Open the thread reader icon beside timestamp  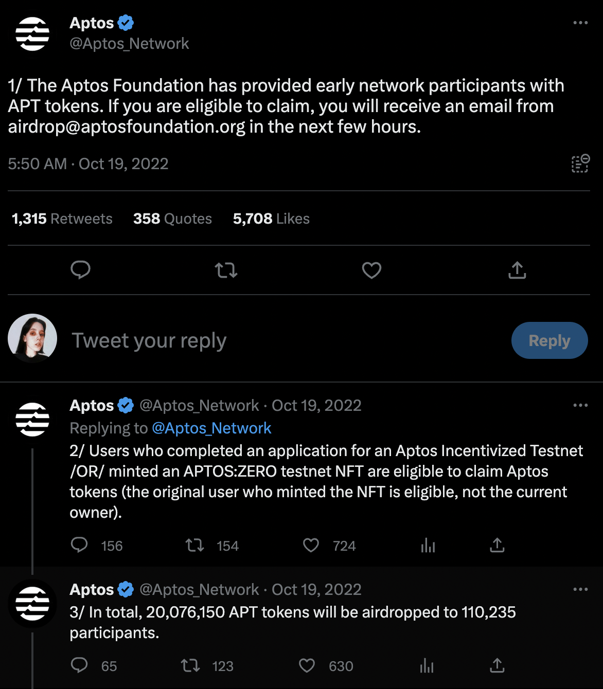(580, 164)
